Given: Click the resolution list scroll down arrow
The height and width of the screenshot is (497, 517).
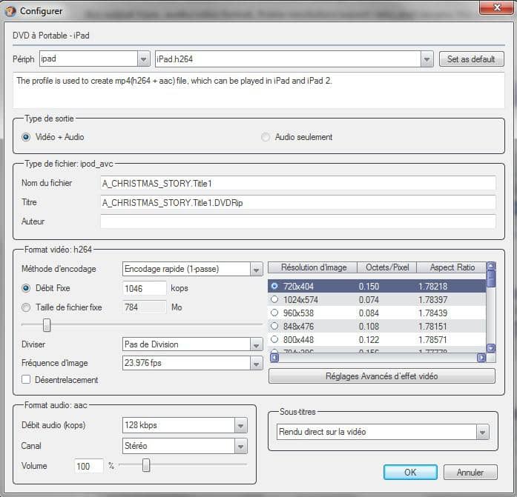Looking at the screenshot, I should click(491, 348).
